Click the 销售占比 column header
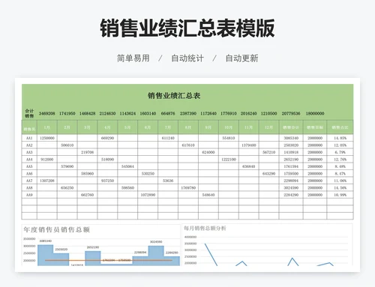Screen dimensions: 375x287 pos(340,127)
